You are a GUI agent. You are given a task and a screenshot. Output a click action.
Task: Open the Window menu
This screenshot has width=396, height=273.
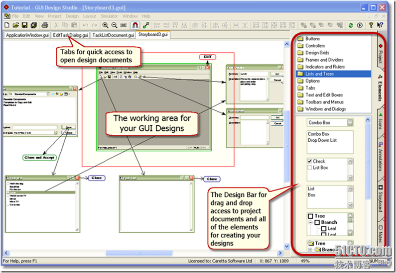[x=130, y=16]
